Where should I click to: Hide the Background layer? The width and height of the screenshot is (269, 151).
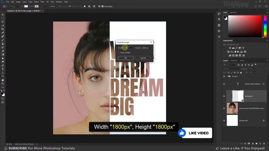pos(224,120)
